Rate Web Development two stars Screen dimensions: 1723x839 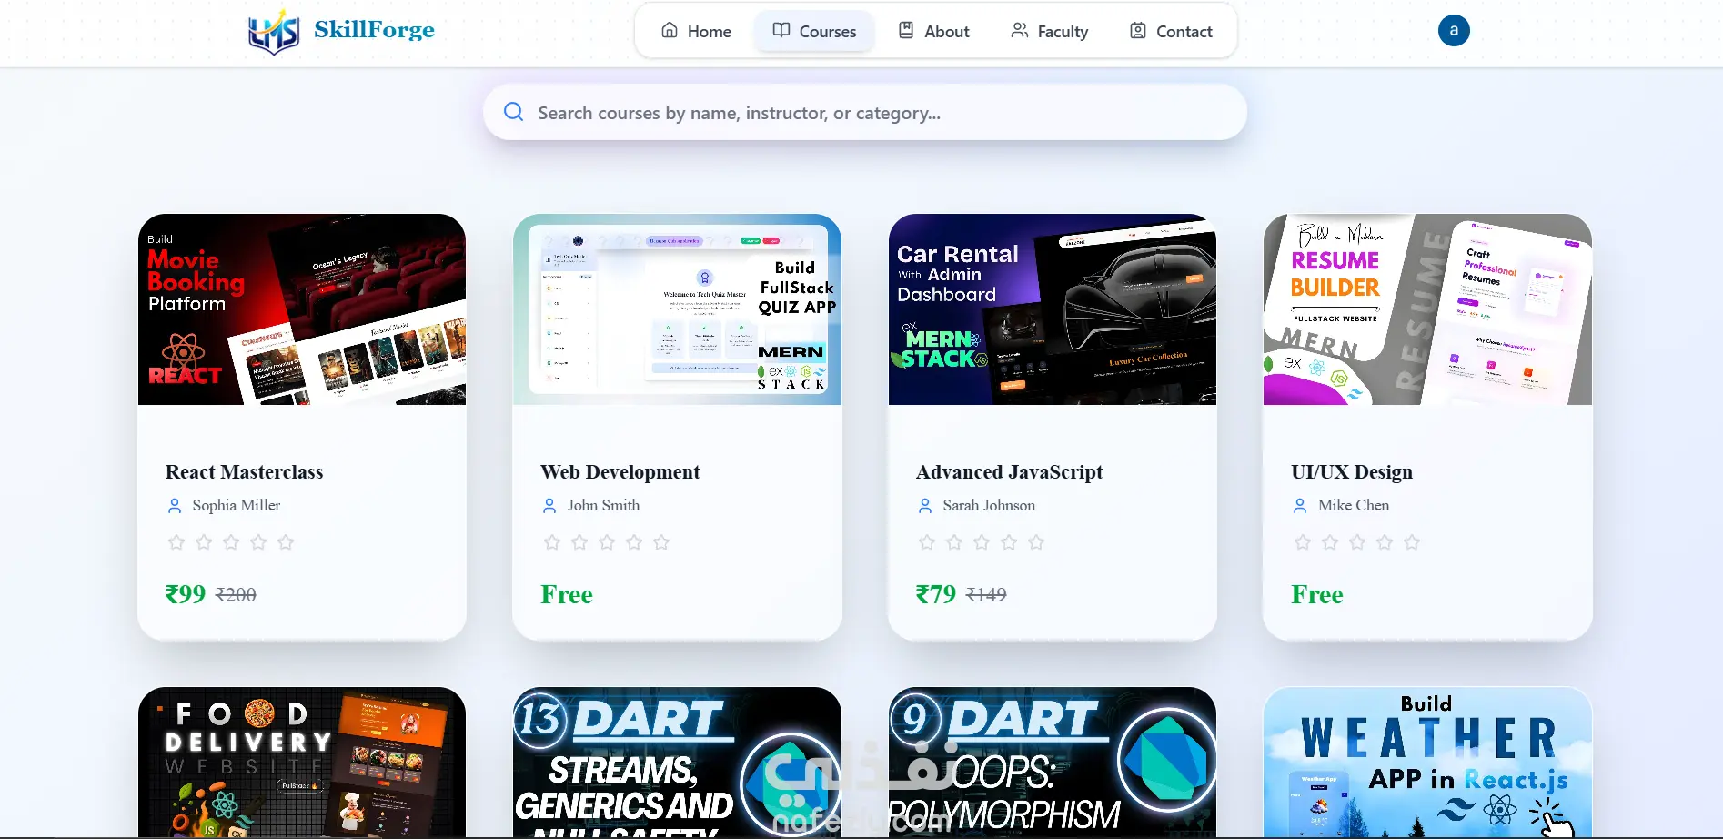point(579,542)
